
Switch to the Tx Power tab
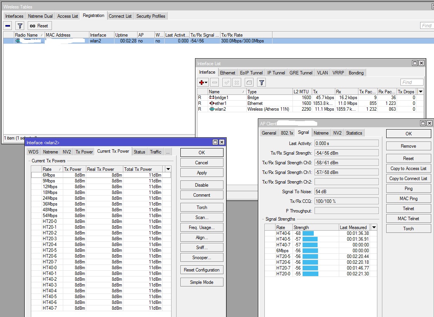coord(84,152)
